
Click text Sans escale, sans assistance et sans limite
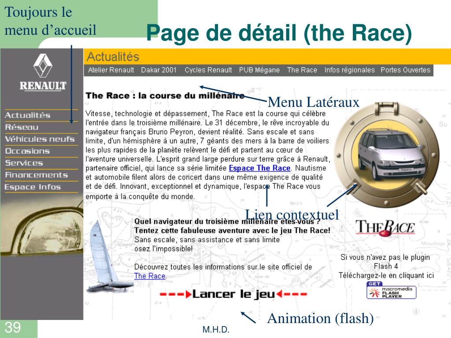click(207, 239)
